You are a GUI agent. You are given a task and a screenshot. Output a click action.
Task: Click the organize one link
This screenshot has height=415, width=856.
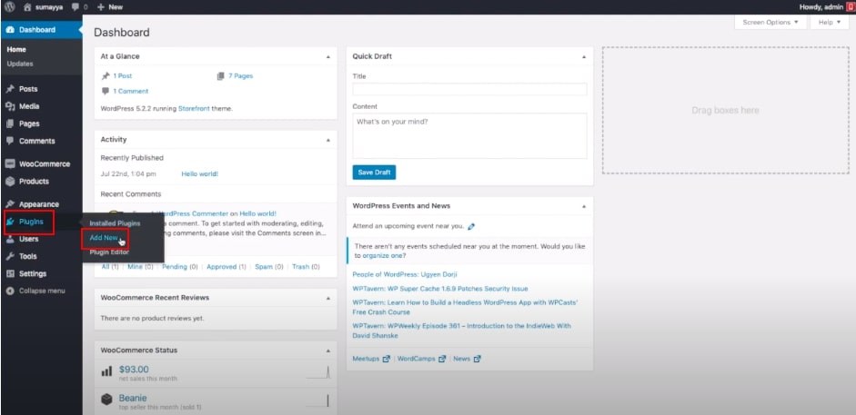382,255
